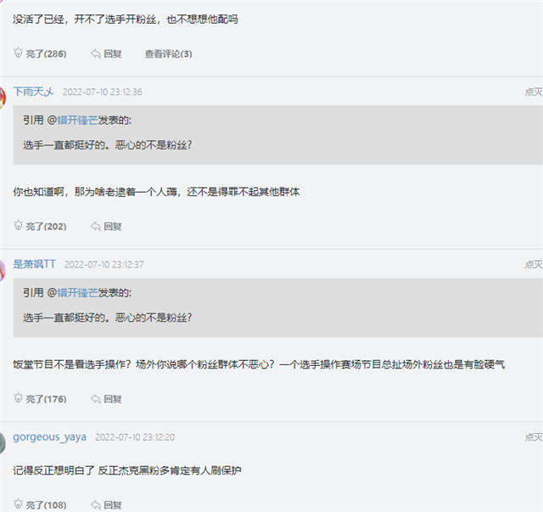This screenshot has height=512, width=543.
Task: Click the reply arrow under 是萧飒TT's comment
Action: point(96,399)
